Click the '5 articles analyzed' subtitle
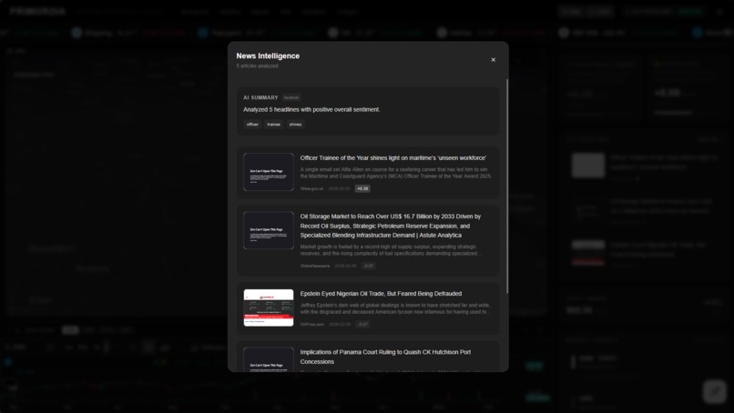The image size is (734, 413). tap(257, 65)
